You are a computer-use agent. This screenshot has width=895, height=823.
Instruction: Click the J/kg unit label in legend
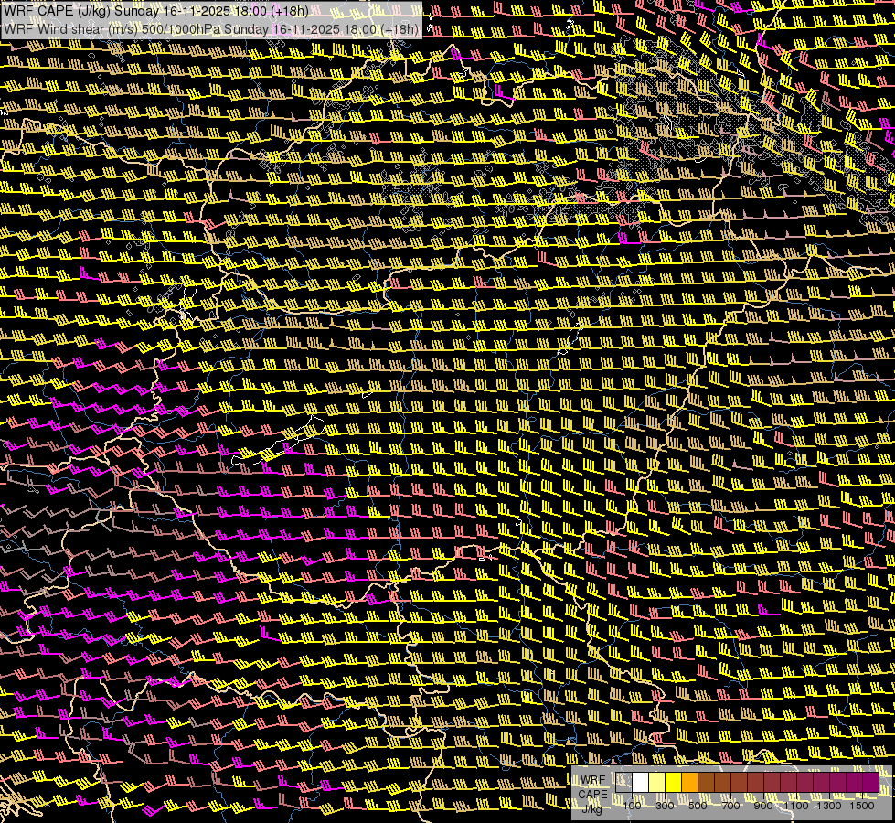[x=591, y=809]
